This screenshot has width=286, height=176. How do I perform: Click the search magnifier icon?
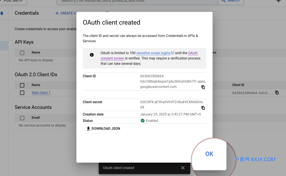pyautogui.click(x=223, y=1)
